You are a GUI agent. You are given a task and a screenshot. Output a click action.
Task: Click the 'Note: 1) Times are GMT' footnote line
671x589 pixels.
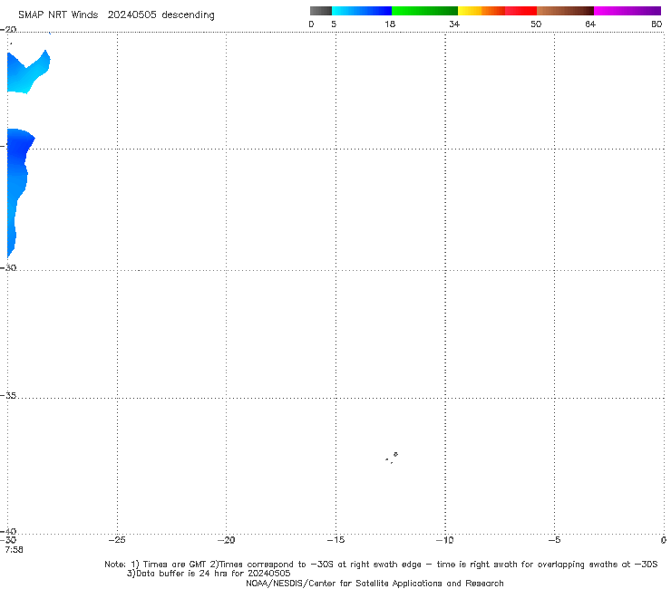pos(381,565)
